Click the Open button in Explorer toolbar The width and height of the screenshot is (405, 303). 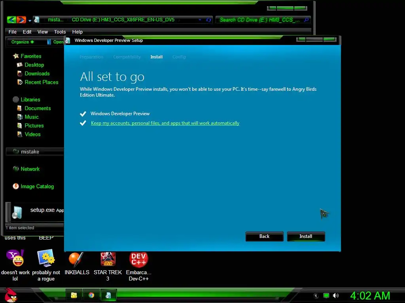(x=55, y=42)
